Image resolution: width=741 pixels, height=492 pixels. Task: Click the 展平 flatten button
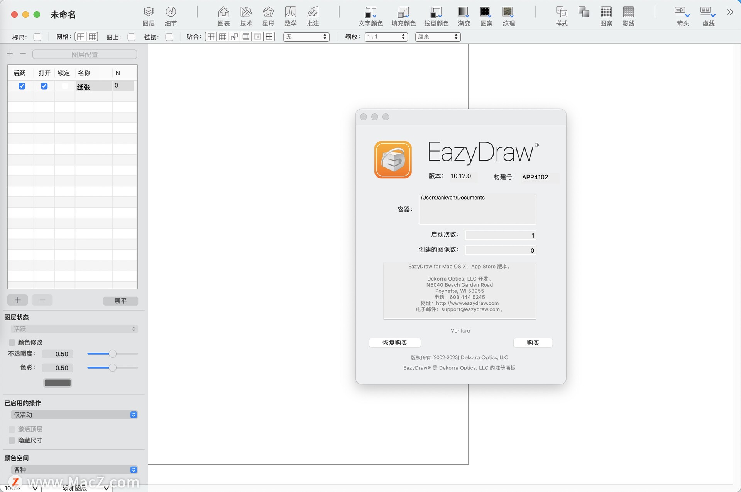coord(120,301)
